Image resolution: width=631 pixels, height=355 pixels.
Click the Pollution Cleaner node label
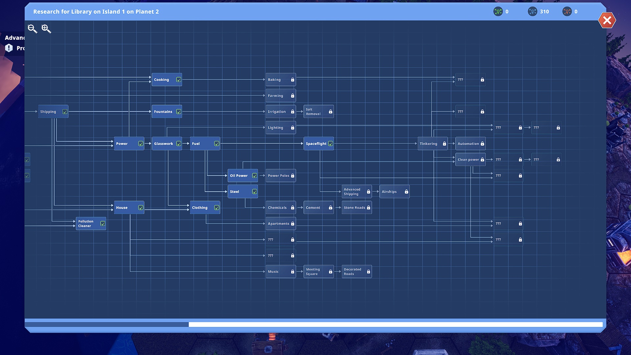[x=85, y=224]
